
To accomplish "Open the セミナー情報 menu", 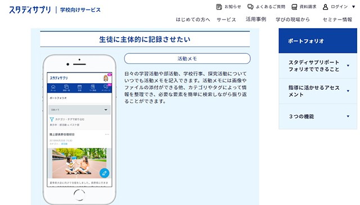I will tap(337, 20).
